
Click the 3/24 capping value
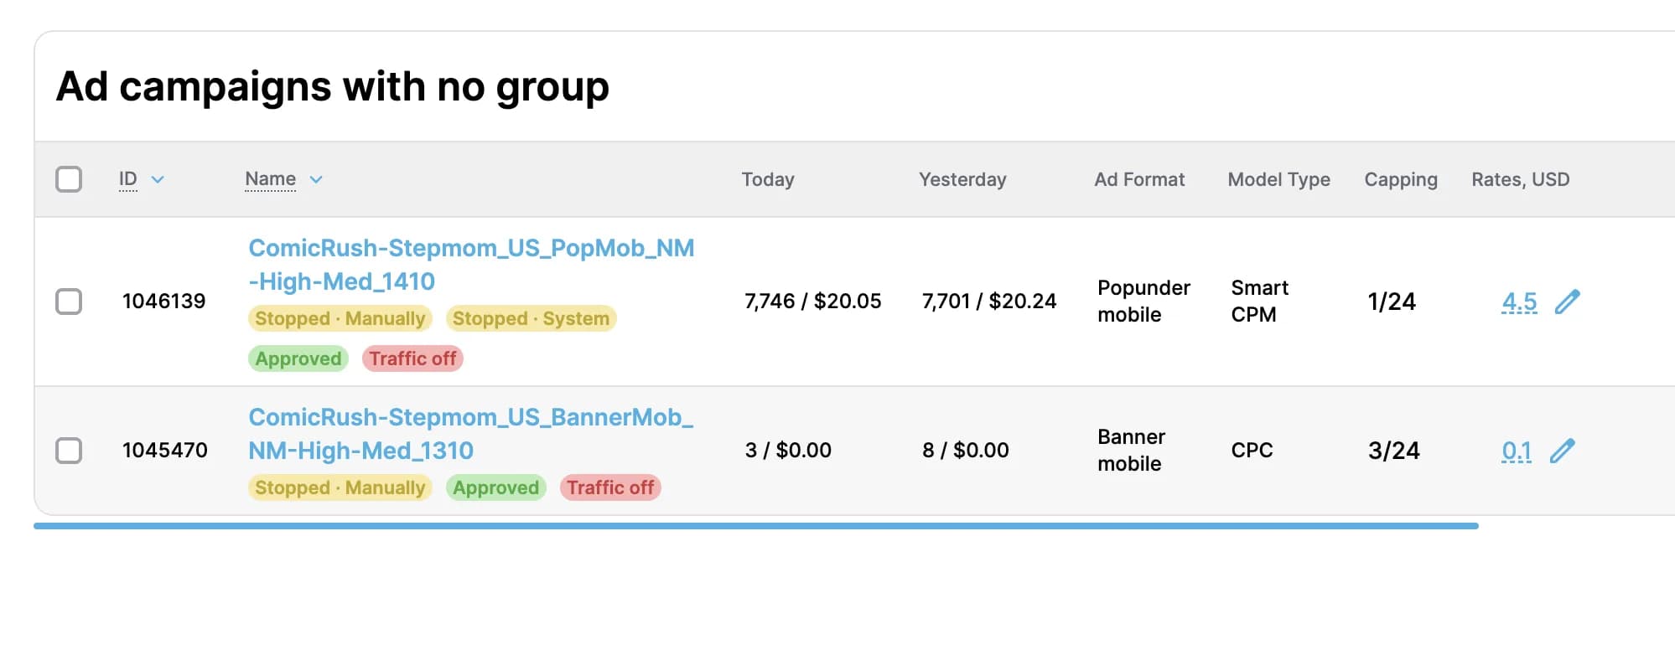pos(1394,451)
